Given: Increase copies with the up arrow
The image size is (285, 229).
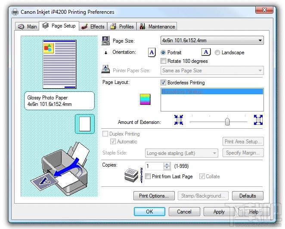Looking at the screenshot, I should point(167,164).
